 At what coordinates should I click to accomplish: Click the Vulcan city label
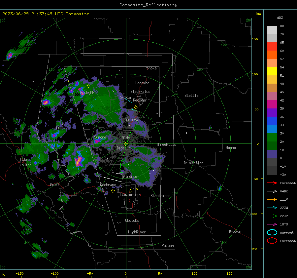point(168,246)
